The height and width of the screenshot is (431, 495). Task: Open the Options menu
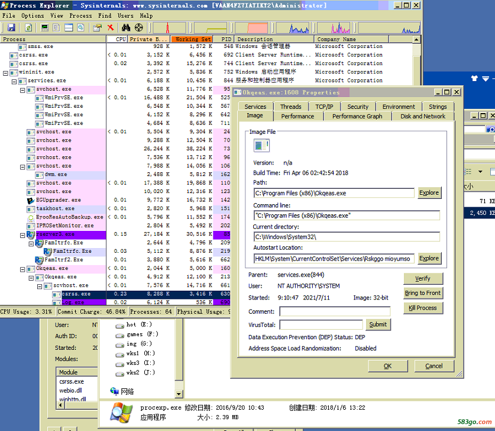point(33,16)
